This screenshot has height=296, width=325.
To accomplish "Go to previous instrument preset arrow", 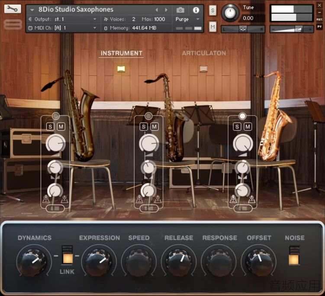I will pos(157,10).
